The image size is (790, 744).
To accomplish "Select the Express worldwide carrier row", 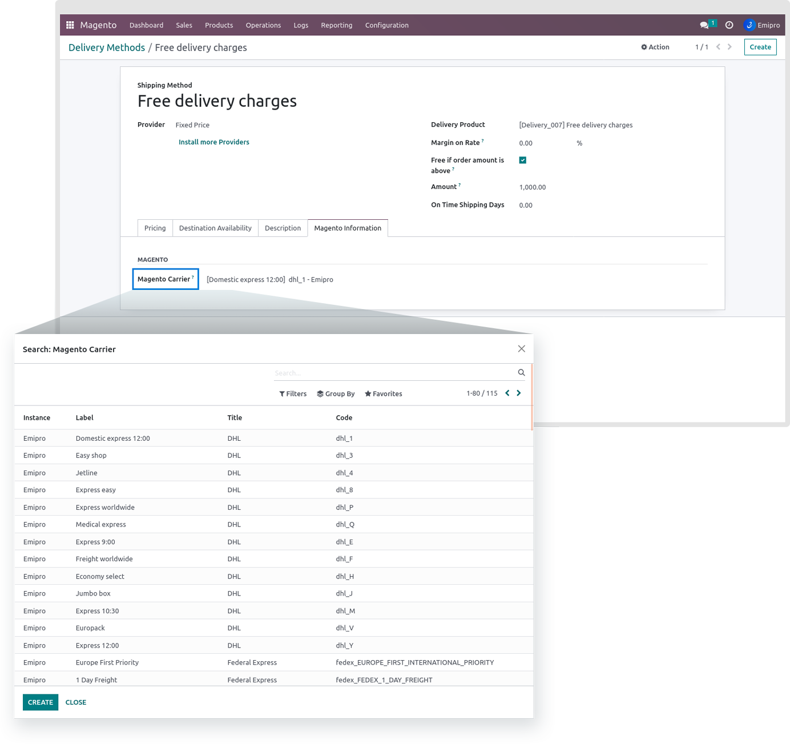I will click(105, 507).
